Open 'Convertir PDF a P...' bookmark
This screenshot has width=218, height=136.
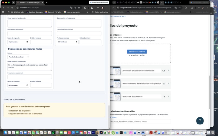pyautogui.click(x=53, y=12)
